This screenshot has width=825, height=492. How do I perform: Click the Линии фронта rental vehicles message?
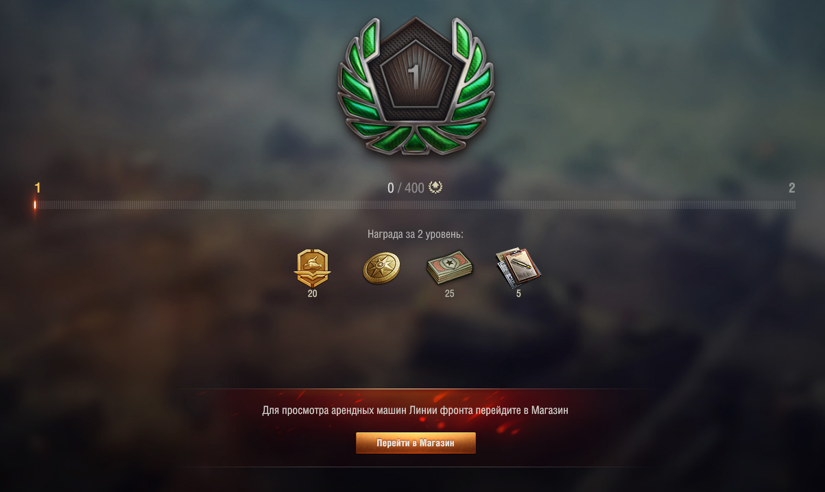[416, 410]
